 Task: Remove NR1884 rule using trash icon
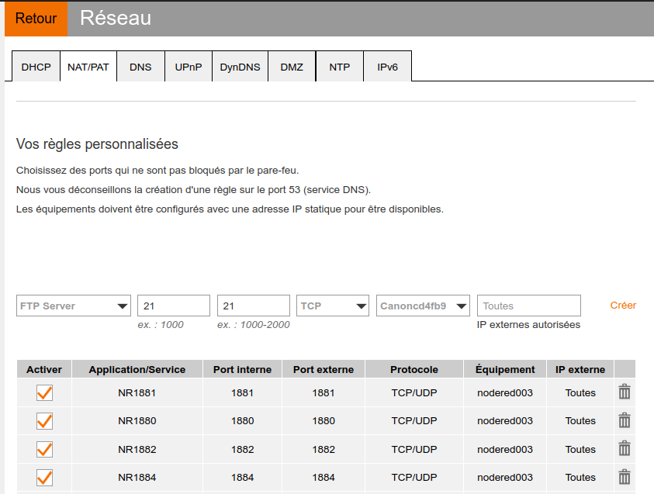tap(624, 477)
